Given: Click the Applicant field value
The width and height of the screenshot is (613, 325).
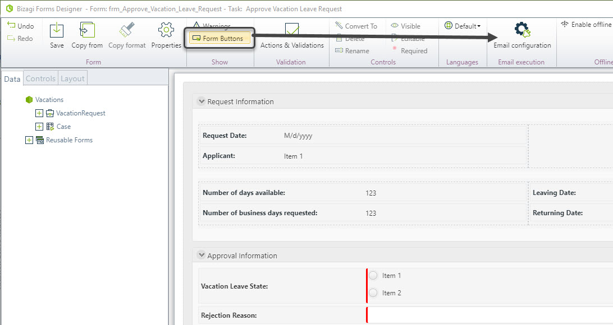Looking at the screenshot, I should coord(293,156).
